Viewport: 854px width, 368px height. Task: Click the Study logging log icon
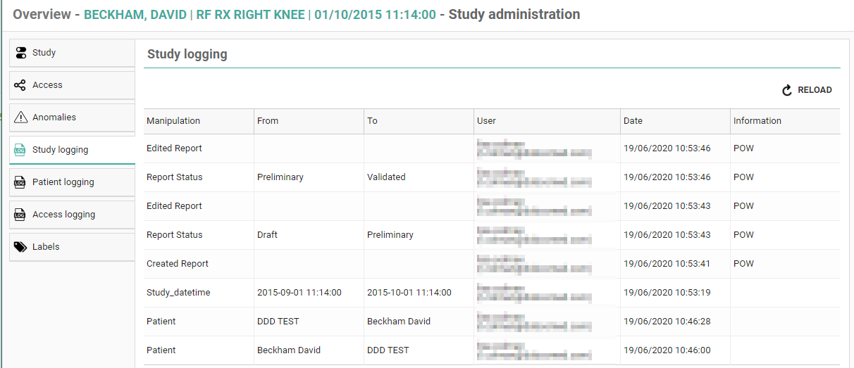(21, 150)
